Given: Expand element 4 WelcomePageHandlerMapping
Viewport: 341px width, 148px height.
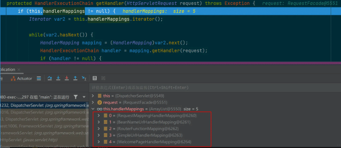Looking at the screenshot, I should click(x=99, y=142).
